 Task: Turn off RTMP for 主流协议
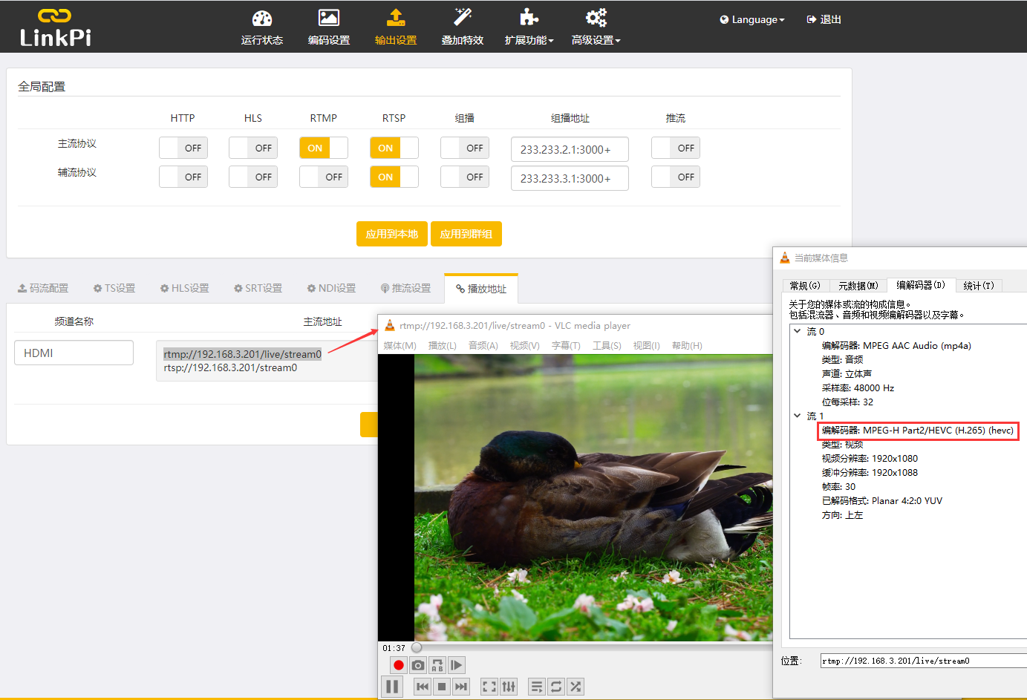point(323,147)
